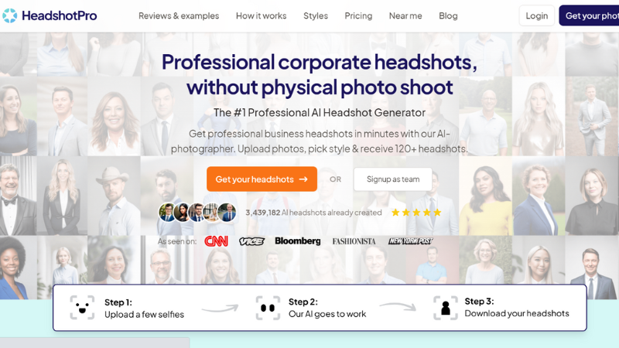Click the HeadshotPro logo icon
The width and height of the screenshot is (619, 348).
9,15
